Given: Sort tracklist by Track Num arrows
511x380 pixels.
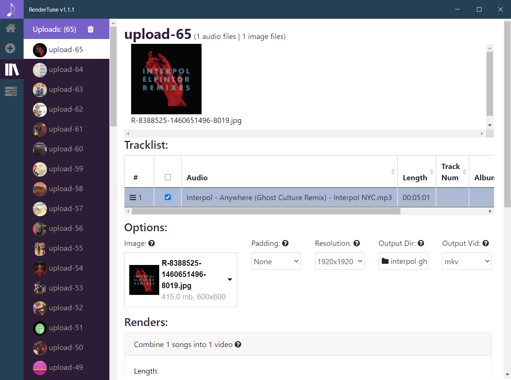Looking at the screenshot, I should coord(465,172).
